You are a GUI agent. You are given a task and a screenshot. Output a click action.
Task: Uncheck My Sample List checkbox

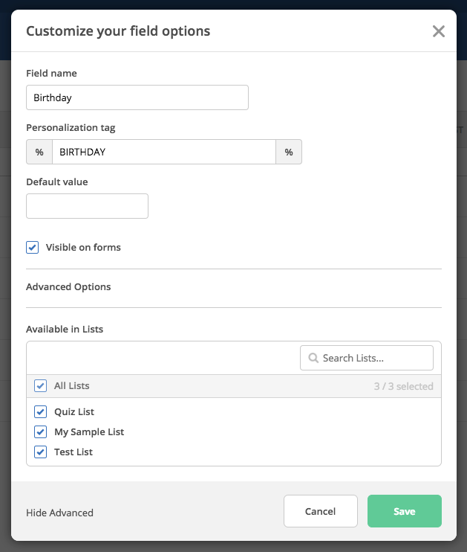coord(41,431)
